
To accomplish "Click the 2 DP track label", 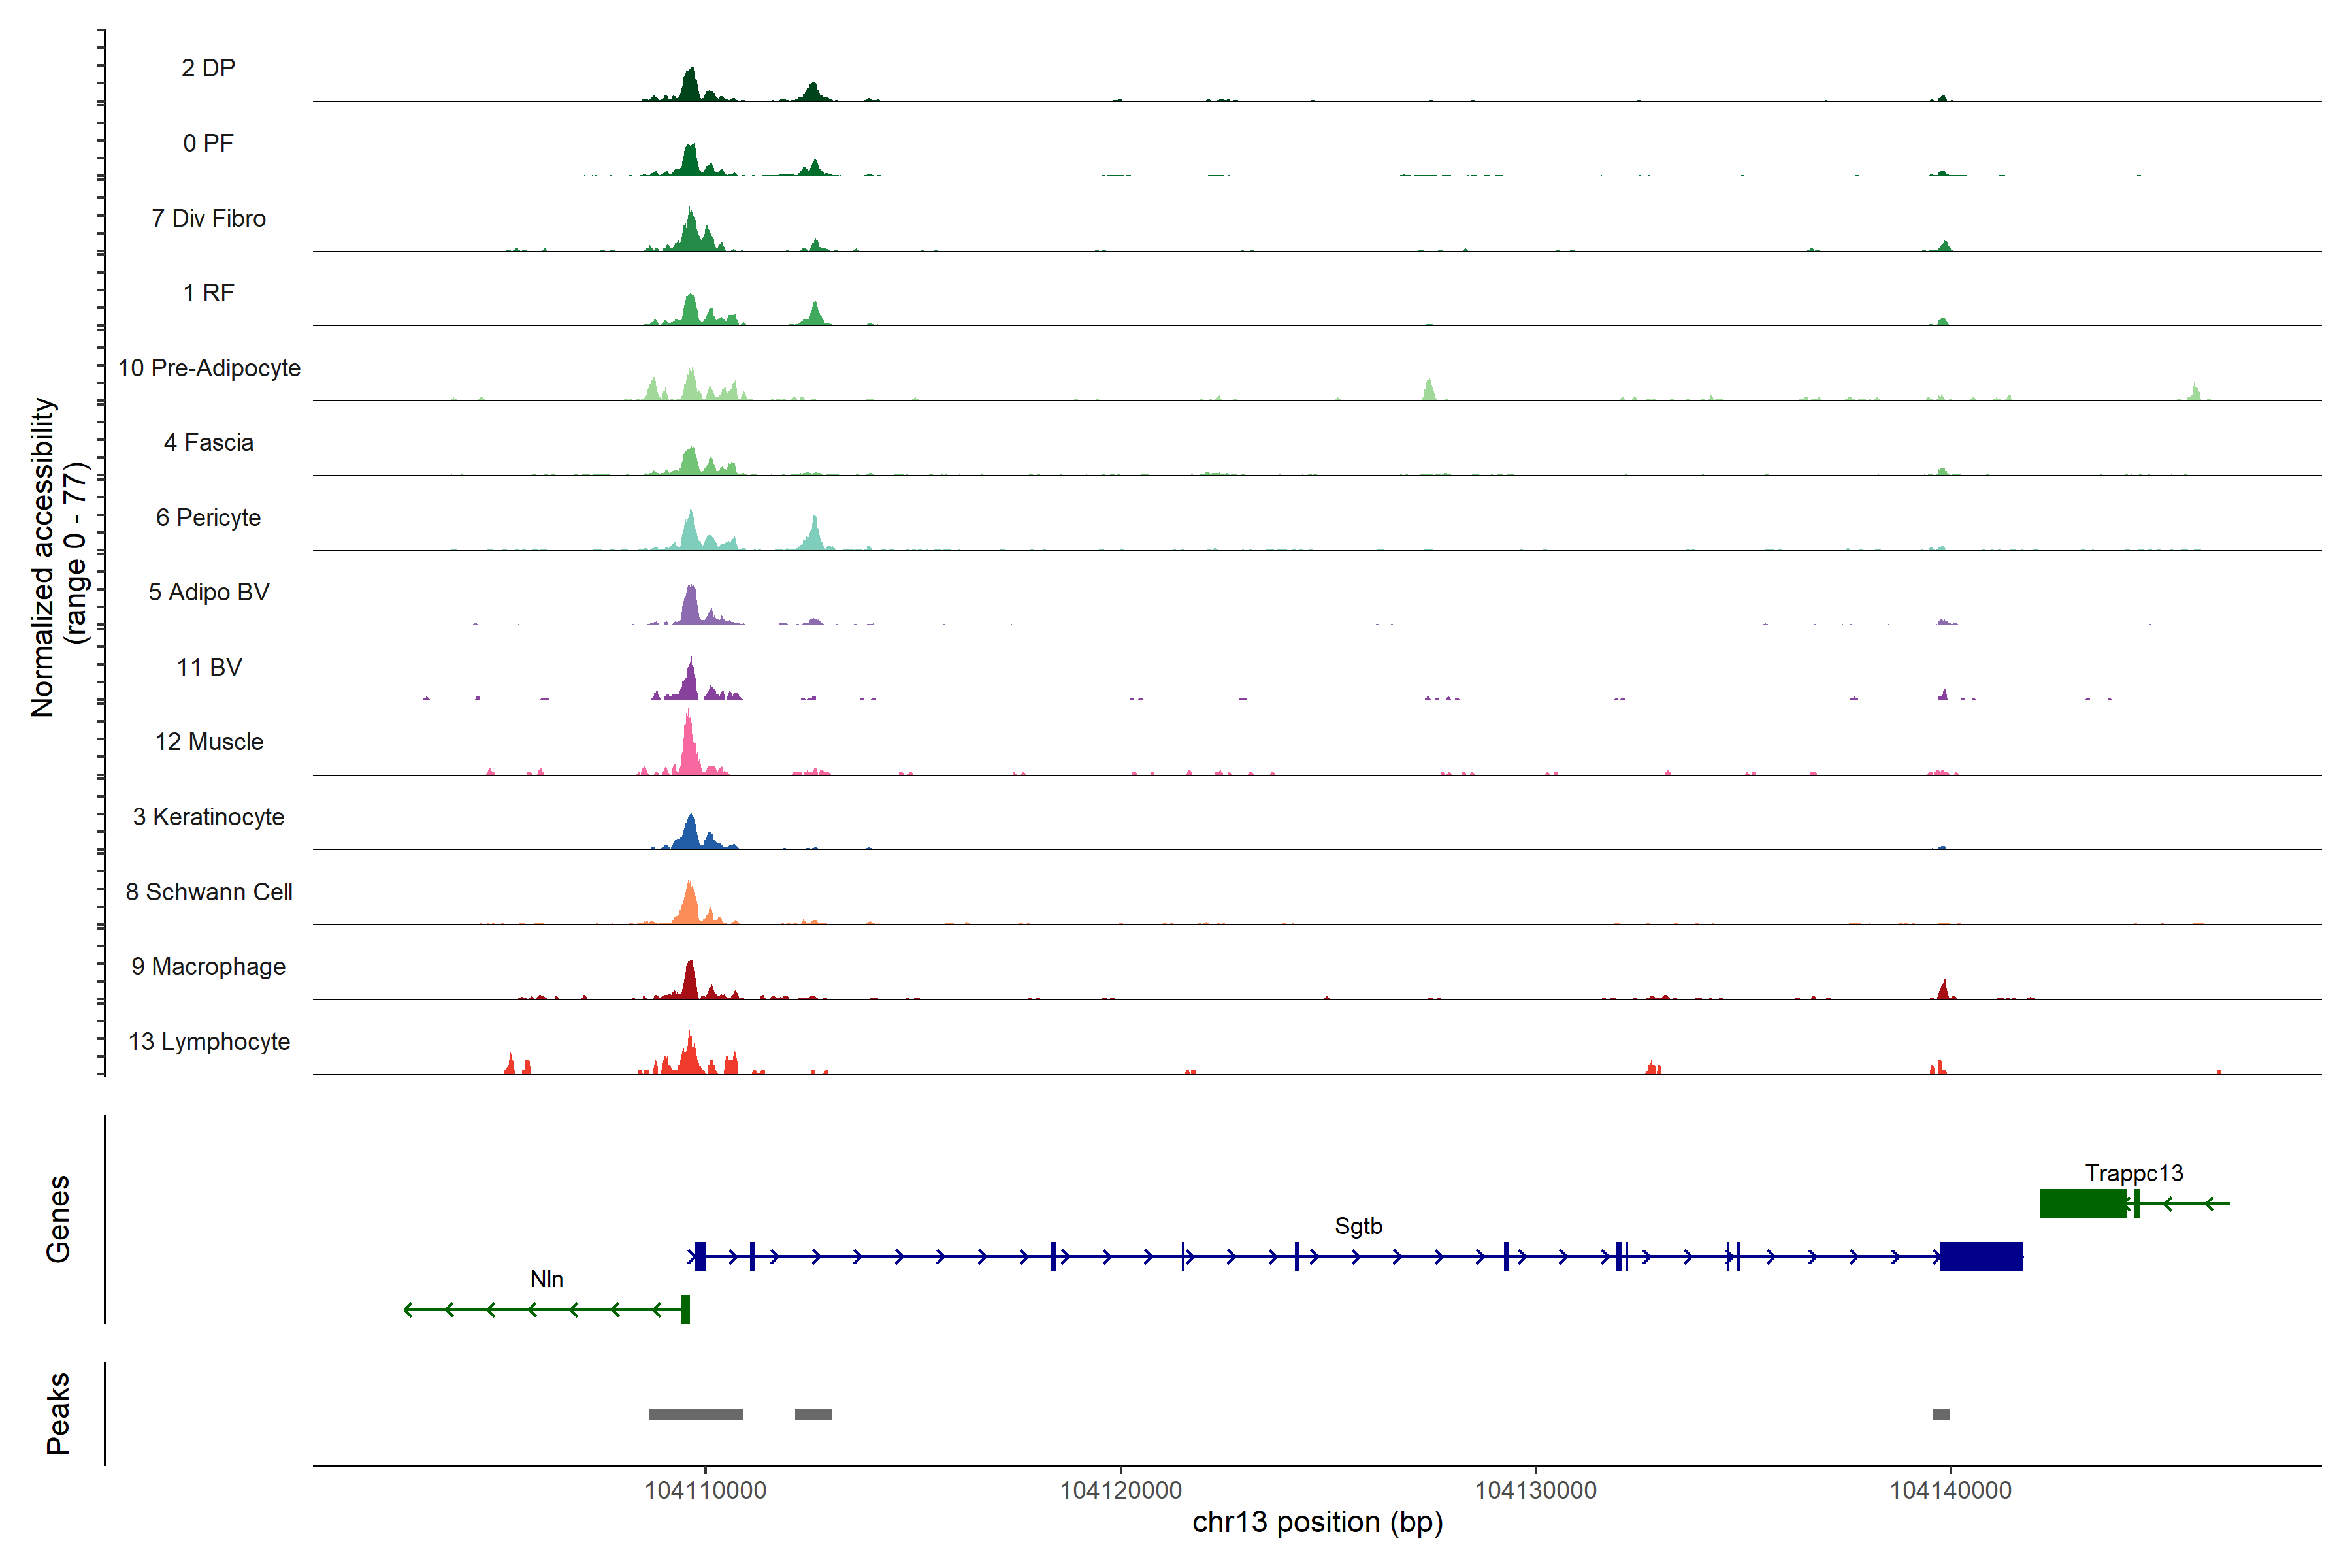I will tap(208, 68).
